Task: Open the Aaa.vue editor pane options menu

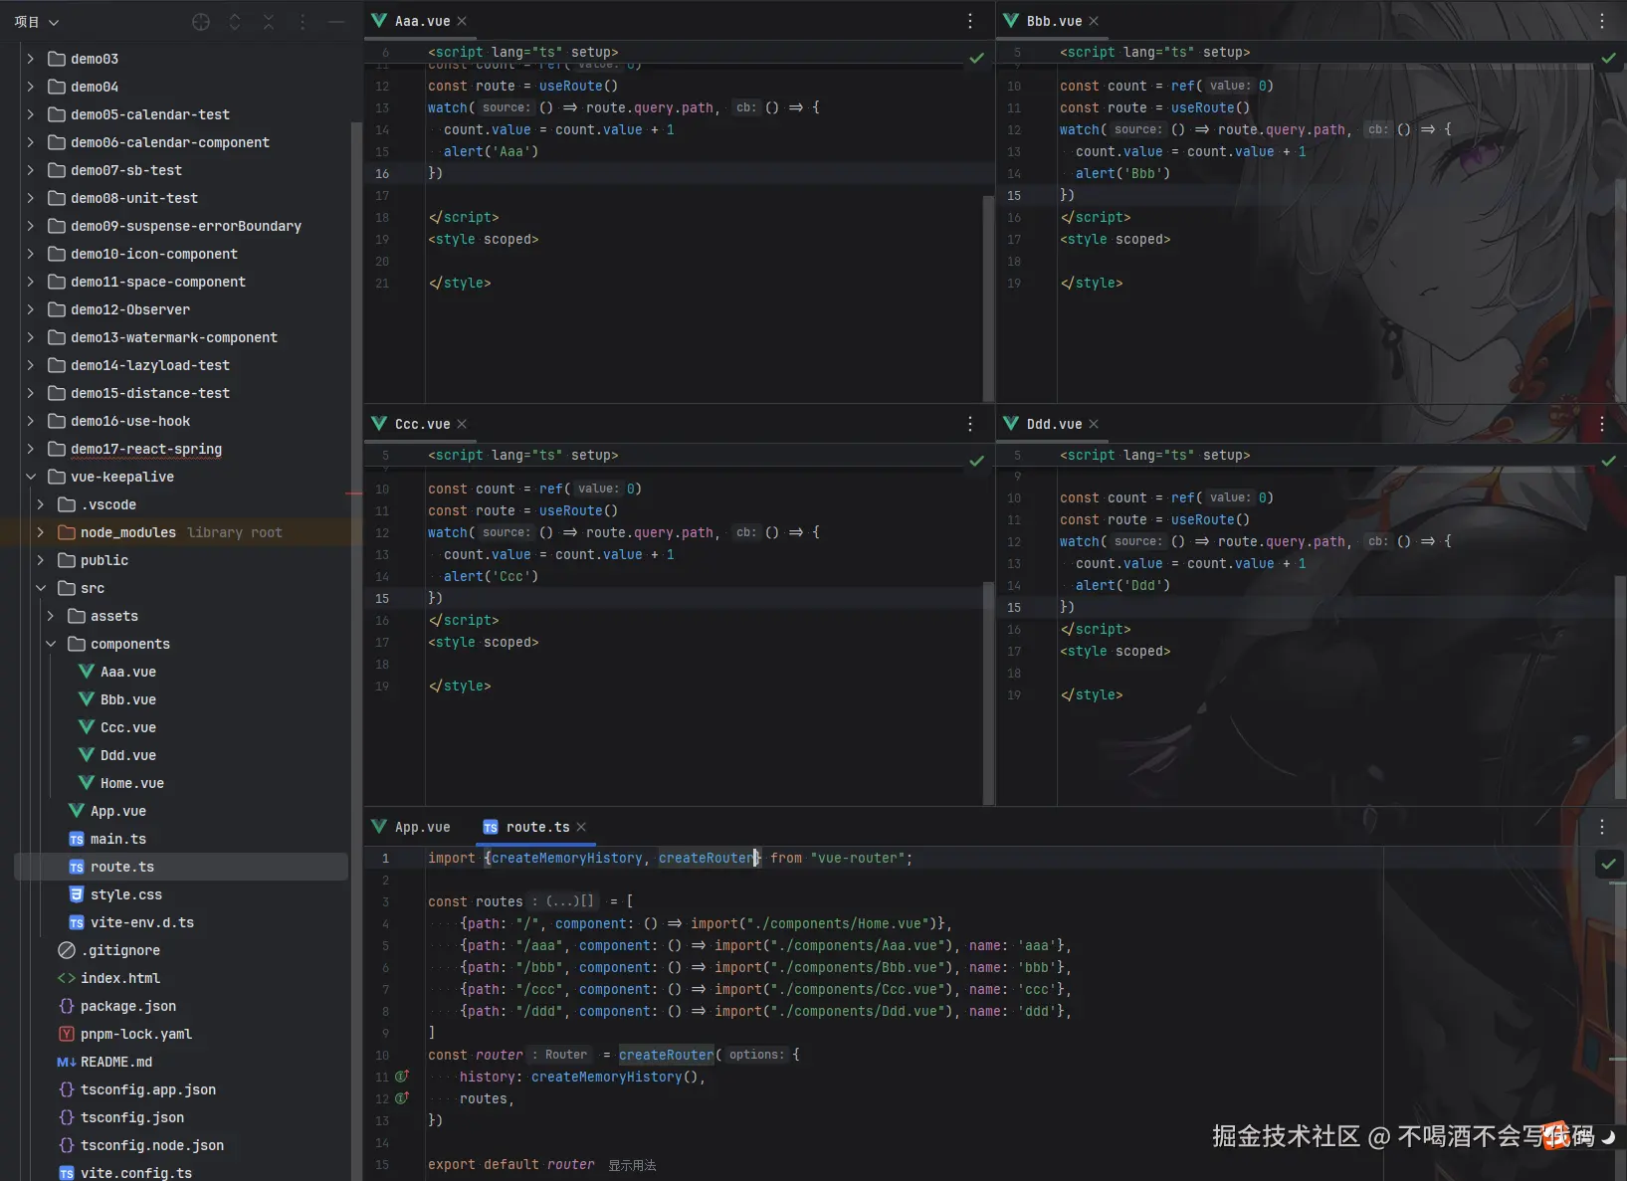Action: [970, 21]
